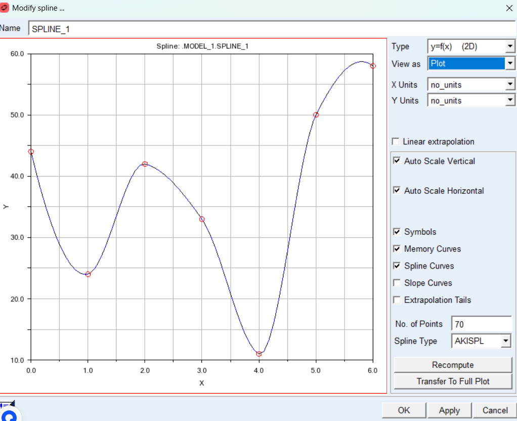This screenshot has width=517, height=421.
Task: Close the Modify spline window
Action: [509, 8]
